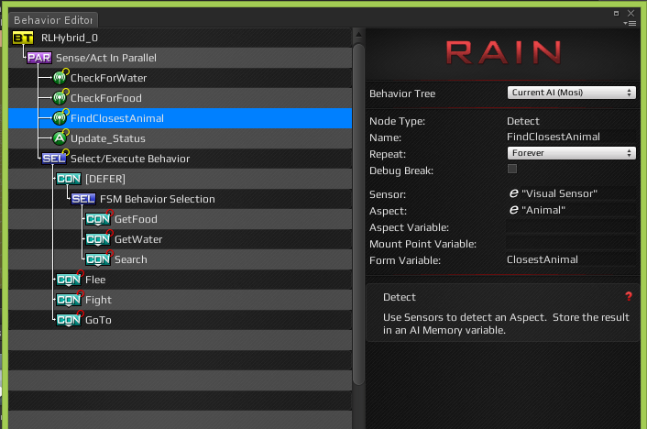Click the empty Aspect Variable field

(x=571, y=226)
